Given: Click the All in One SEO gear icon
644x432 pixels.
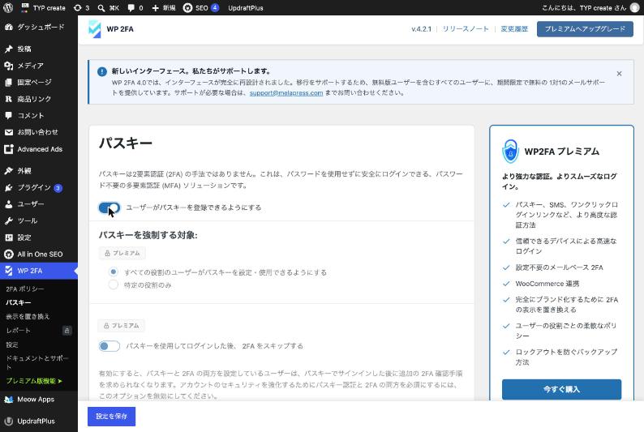Looking at the screenshot, I should pyautogui.click(x=9, y=254).
